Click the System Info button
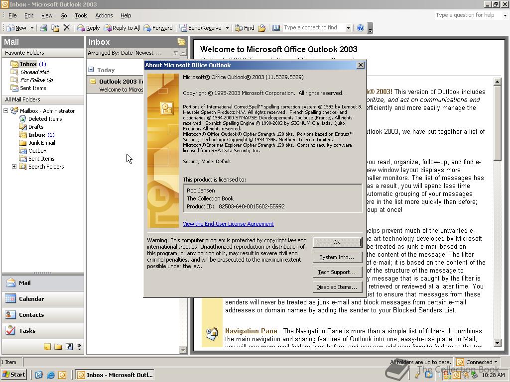Screen dimensions: 510x382 tap(337, 257)
